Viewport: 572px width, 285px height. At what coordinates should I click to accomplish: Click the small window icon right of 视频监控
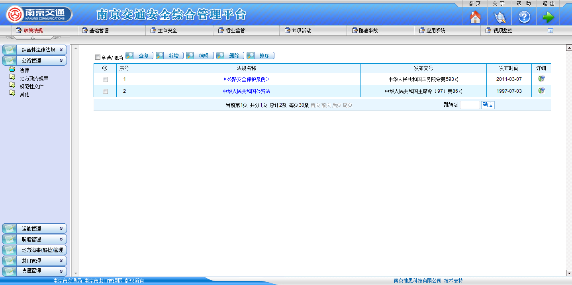click(x=550, y=31)
